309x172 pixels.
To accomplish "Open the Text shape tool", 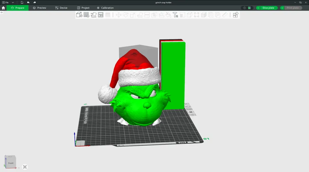I will 176,15.
